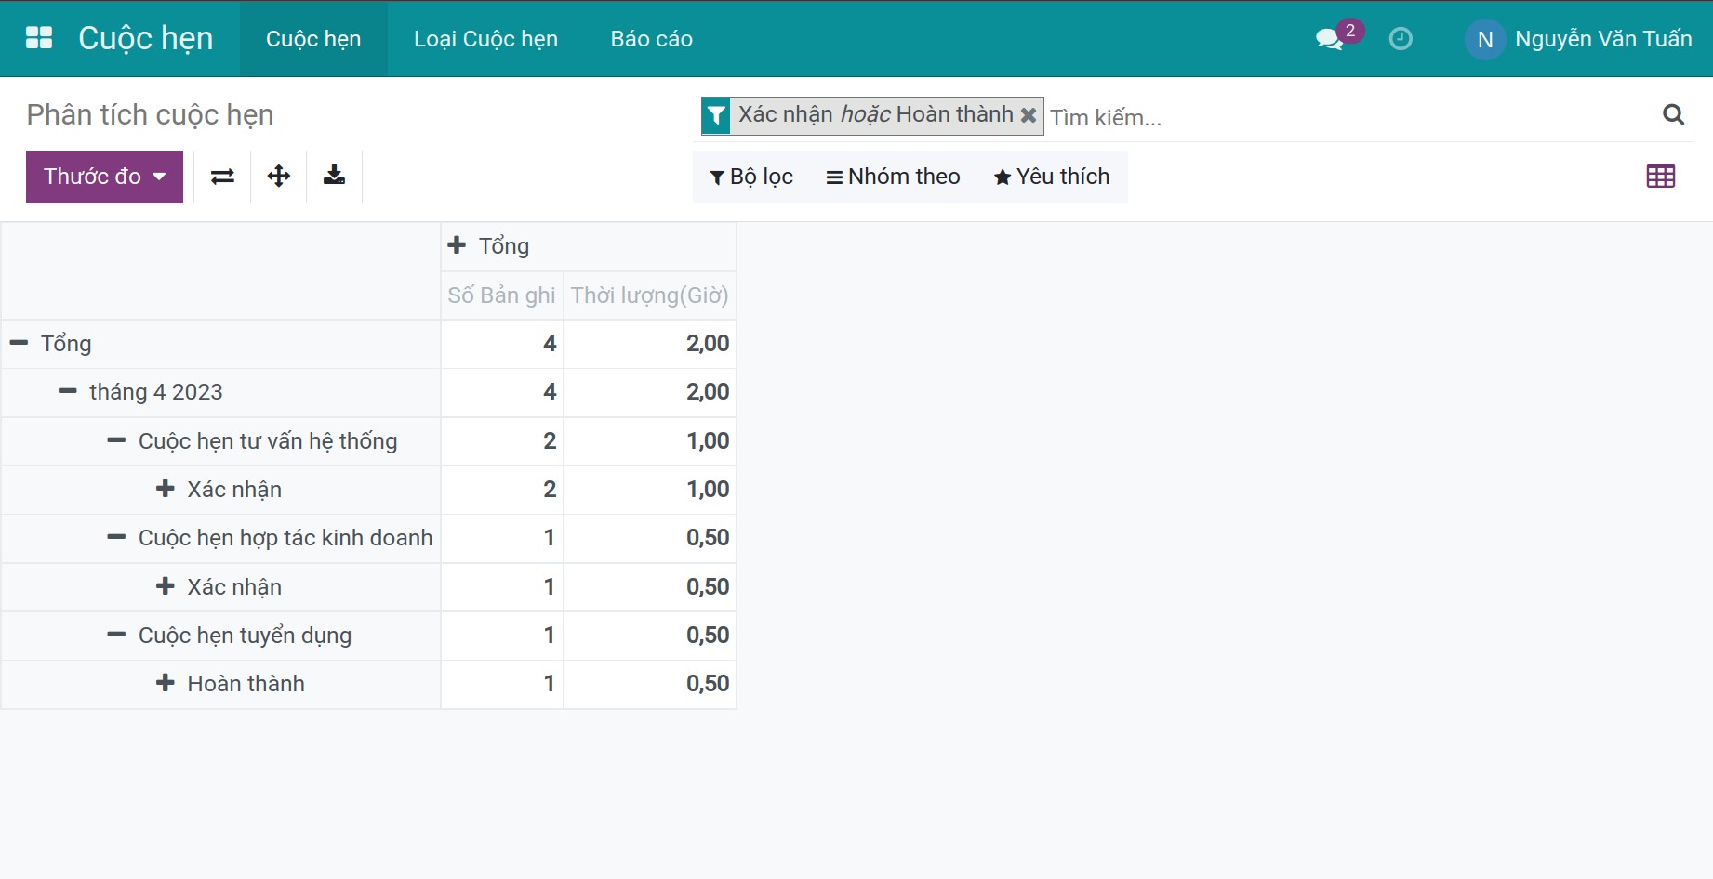Click the search magnifier icon
Screen dimensions: 1713x879
click(1673, 114)
